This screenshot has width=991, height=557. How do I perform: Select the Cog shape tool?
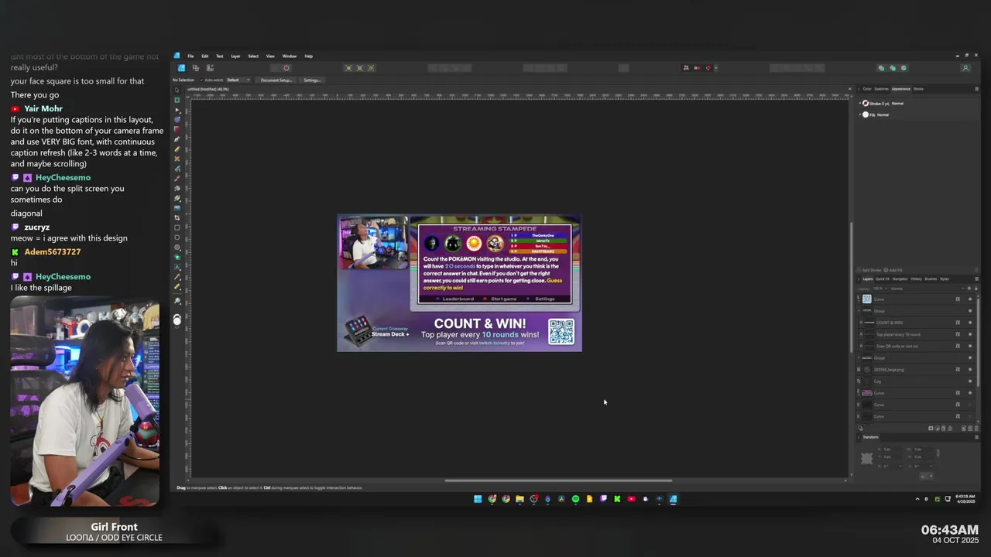click(177, 247)
